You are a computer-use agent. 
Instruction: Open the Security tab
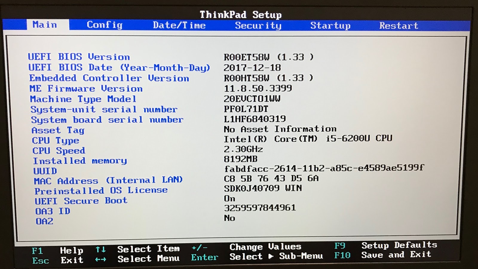pyautogui.click(x=258, y=25)
